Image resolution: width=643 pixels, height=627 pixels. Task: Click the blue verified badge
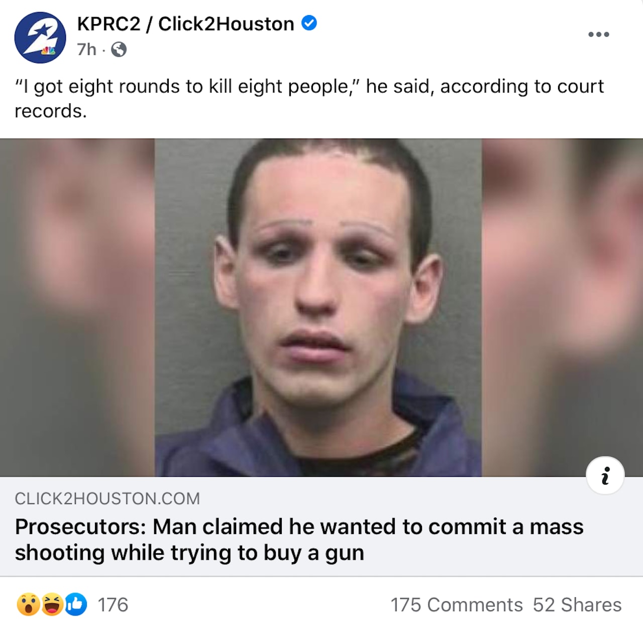coord(309,23)
